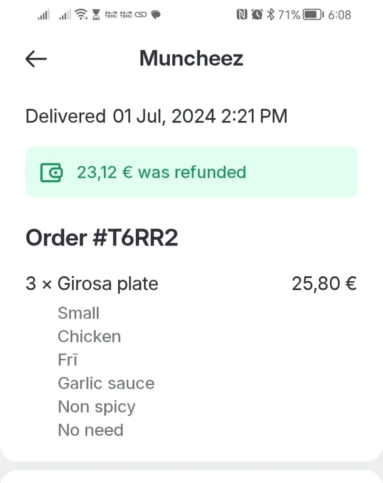
Task: Open the 23,12 € was refunded banner
Action: (x=191, y=172)
